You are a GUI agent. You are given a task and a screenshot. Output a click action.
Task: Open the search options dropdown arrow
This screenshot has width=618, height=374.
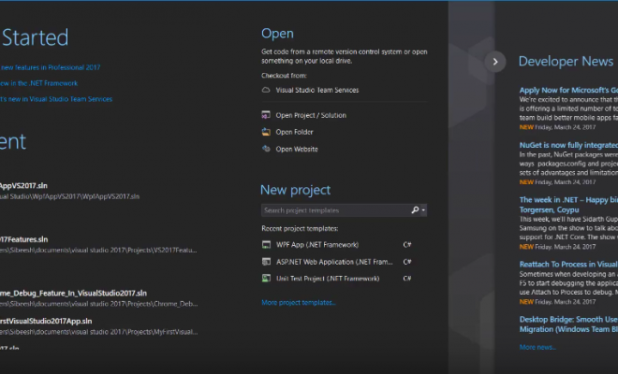pyautogui.click(x=423, y=210)
